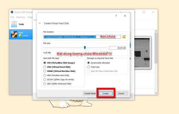
Task: Open the help question mark in the dialog
Action: [116, 16]
